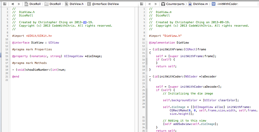The image size is (259, 132).
Task: Click line number 30 in right gutter
Action: click(143, 107)
